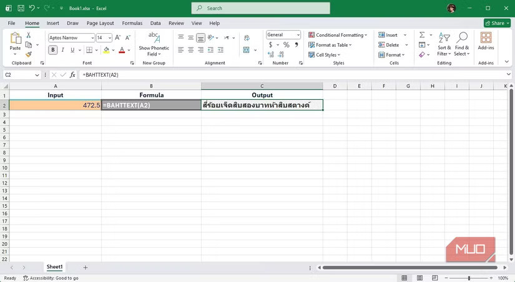Open the font name dropdown Aptos Narrow

point(72,38)
